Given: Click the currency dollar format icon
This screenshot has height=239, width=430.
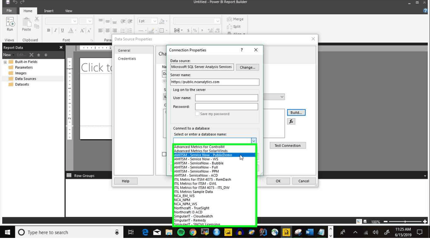Looking at the screenshot, I should [x=188, y=31].
